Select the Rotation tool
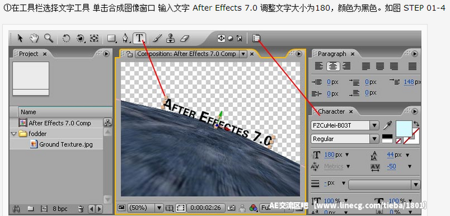Viewport: 450px width, 216px height. point(66,38)
